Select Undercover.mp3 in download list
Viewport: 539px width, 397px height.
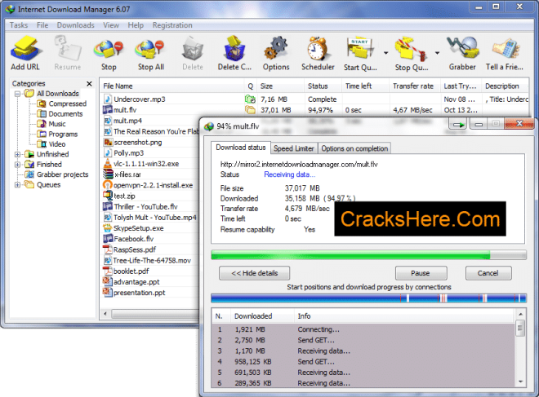pyautogui.click(x=140, y=99)
